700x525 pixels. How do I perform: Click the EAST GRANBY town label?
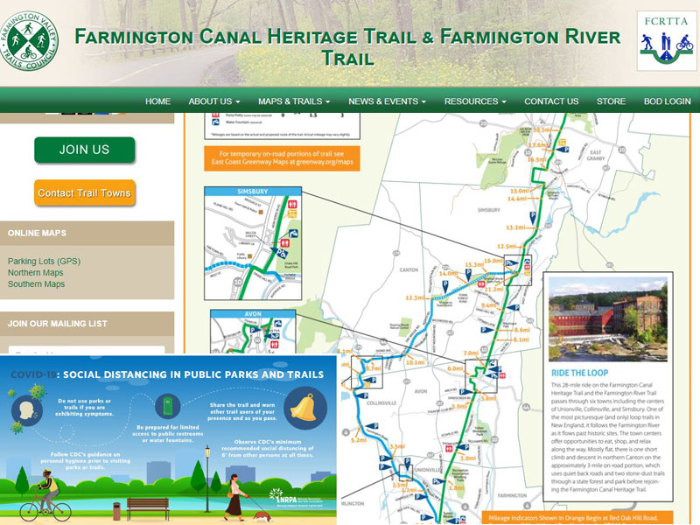pyautogui.click(x=596, y=155)
